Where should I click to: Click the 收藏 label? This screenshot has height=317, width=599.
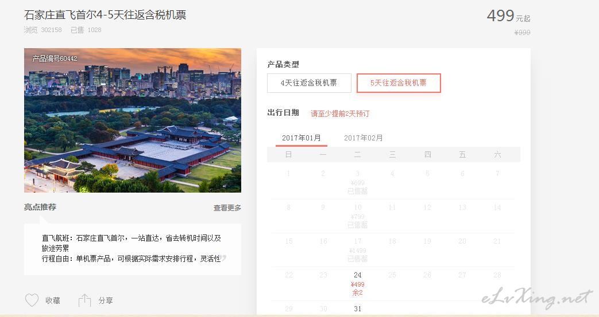53,300
